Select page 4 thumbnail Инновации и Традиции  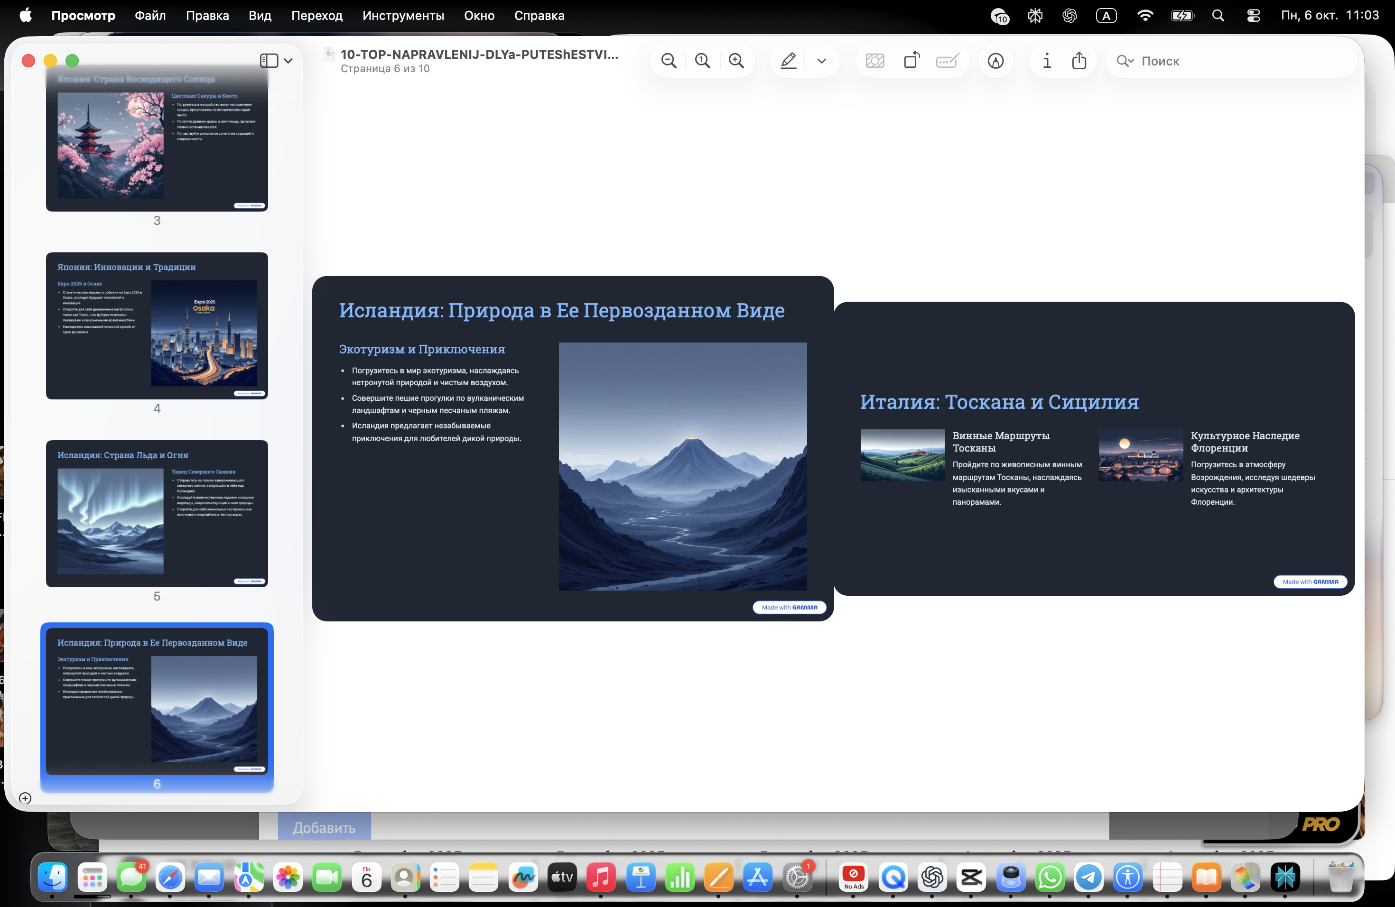pyautogui.click(x=157, y=326)
